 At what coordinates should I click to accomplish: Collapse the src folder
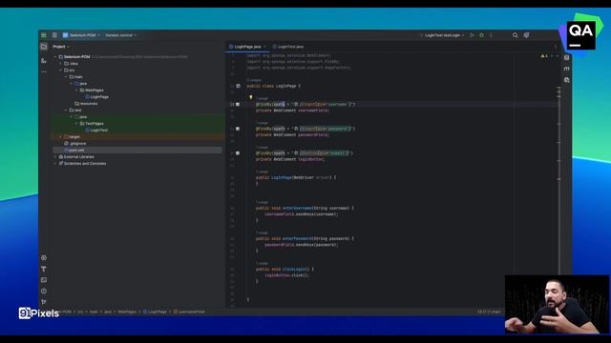point(61,70)
